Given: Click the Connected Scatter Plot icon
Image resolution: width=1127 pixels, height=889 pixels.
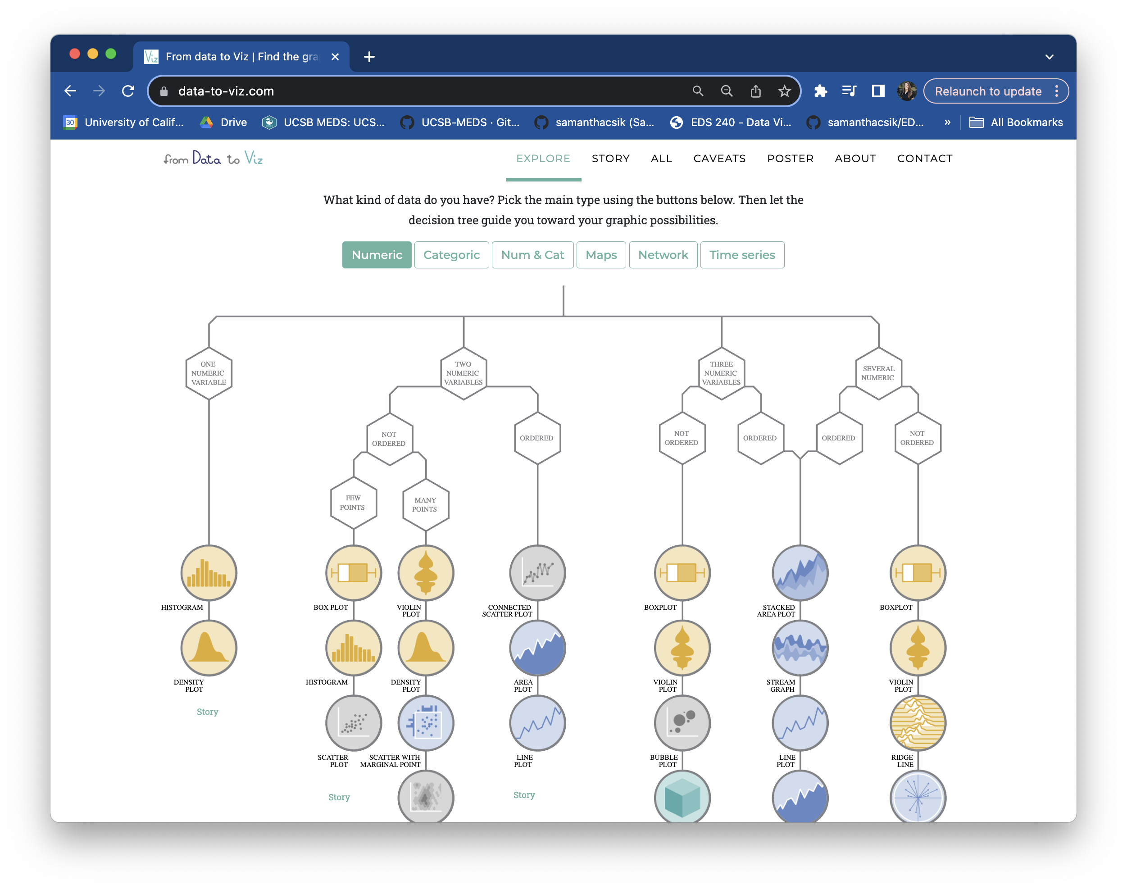Looking at the screenshot, I should coord(537,572).
